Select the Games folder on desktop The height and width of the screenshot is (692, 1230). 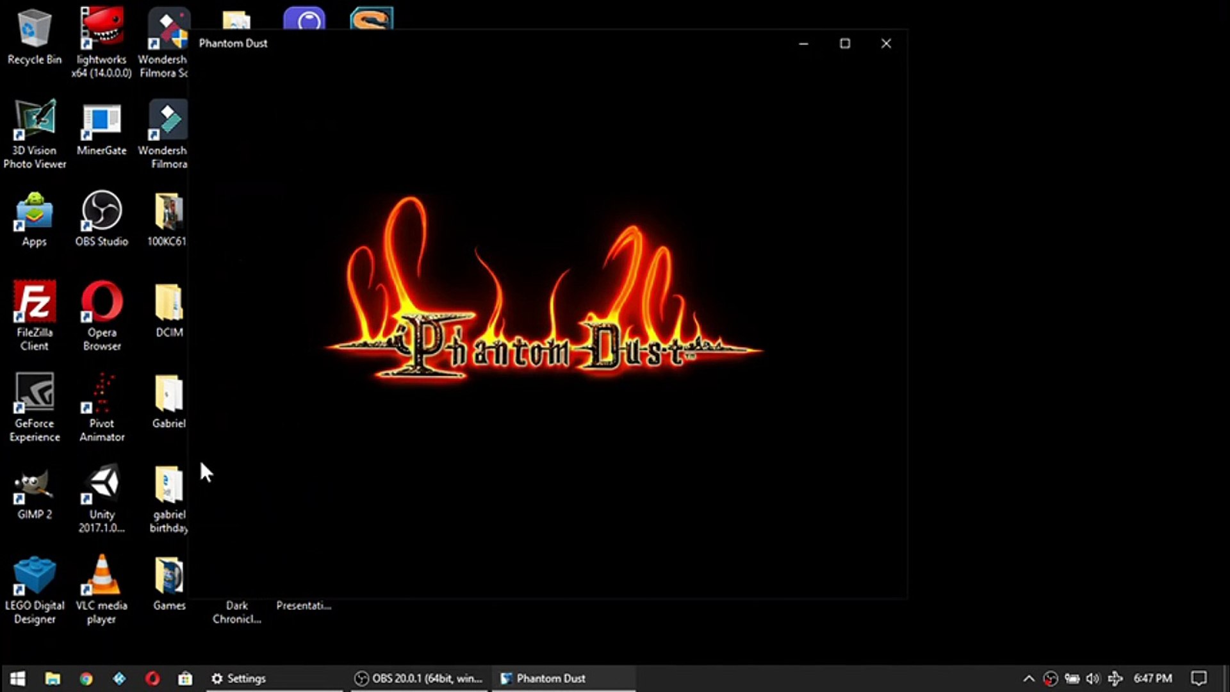169,584
